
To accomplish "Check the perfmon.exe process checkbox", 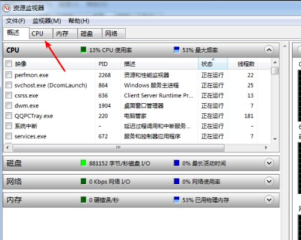I will (8, 75).
